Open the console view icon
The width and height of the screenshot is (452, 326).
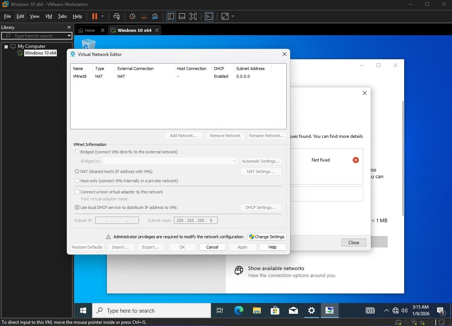[209, 16]
